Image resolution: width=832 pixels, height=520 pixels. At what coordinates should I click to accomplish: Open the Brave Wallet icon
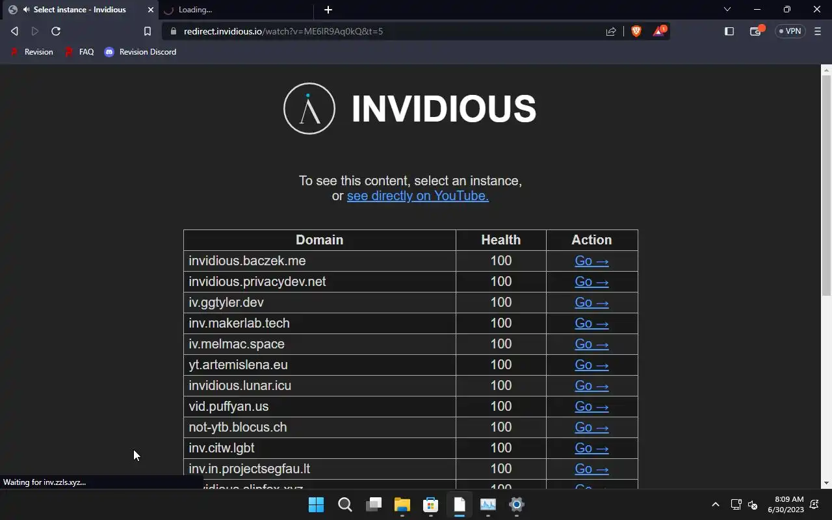click(x=756, y=31)
